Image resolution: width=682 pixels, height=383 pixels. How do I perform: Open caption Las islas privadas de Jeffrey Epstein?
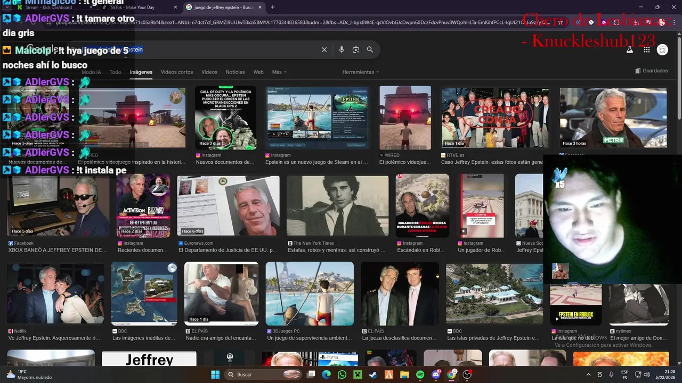(x=493, y=338)
